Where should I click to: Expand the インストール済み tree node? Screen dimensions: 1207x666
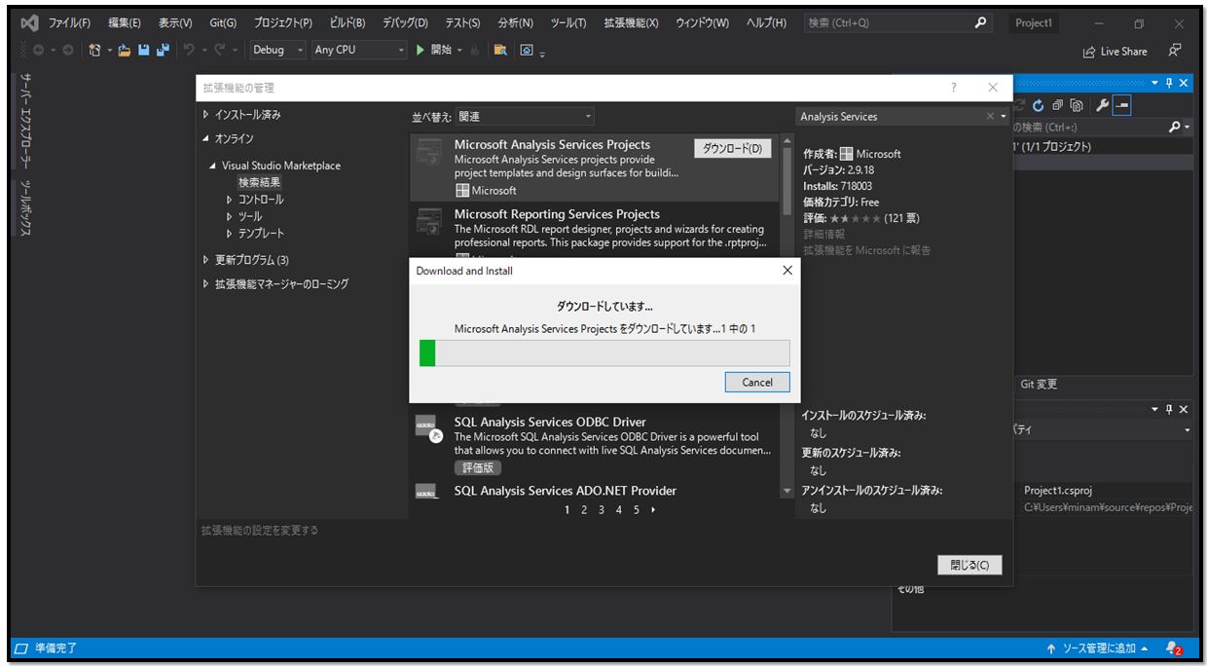click(x=205, y=114)
